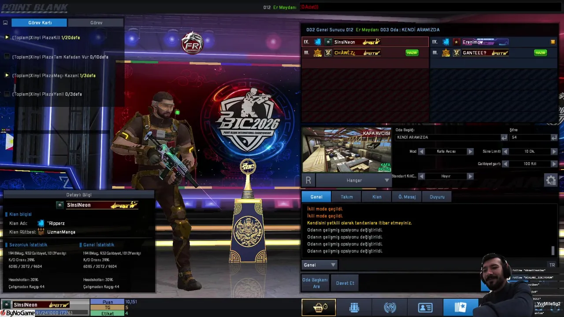Click the Genel İstatistik heading

pos(99,245)
